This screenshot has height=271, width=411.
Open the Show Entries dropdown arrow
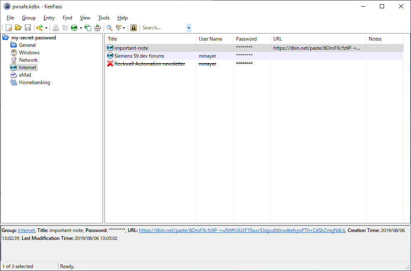(124, 28)
